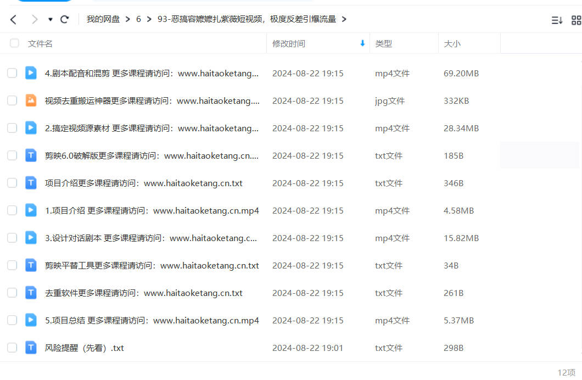Click the 332KB size cell
Image resolution: width=582 pixels, height=380 pixels.
pyautogui.click(x=456, y=101)
